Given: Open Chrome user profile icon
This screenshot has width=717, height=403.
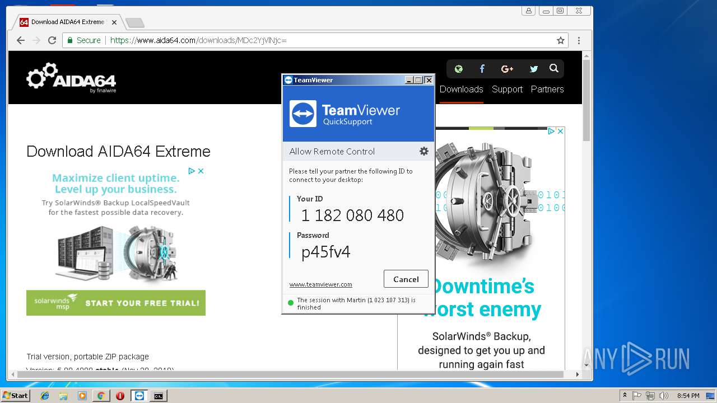Looking at the screenshot, I should point(529,11).
